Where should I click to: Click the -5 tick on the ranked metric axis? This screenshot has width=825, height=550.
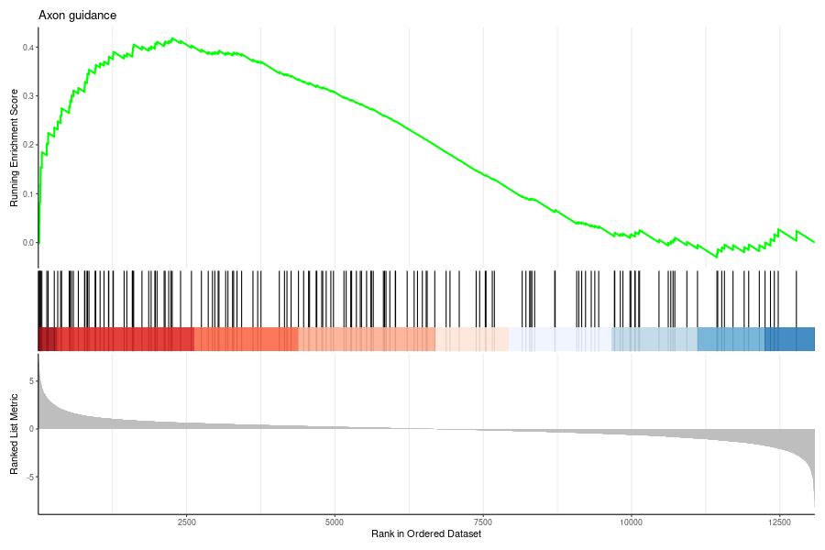point(30,477)
